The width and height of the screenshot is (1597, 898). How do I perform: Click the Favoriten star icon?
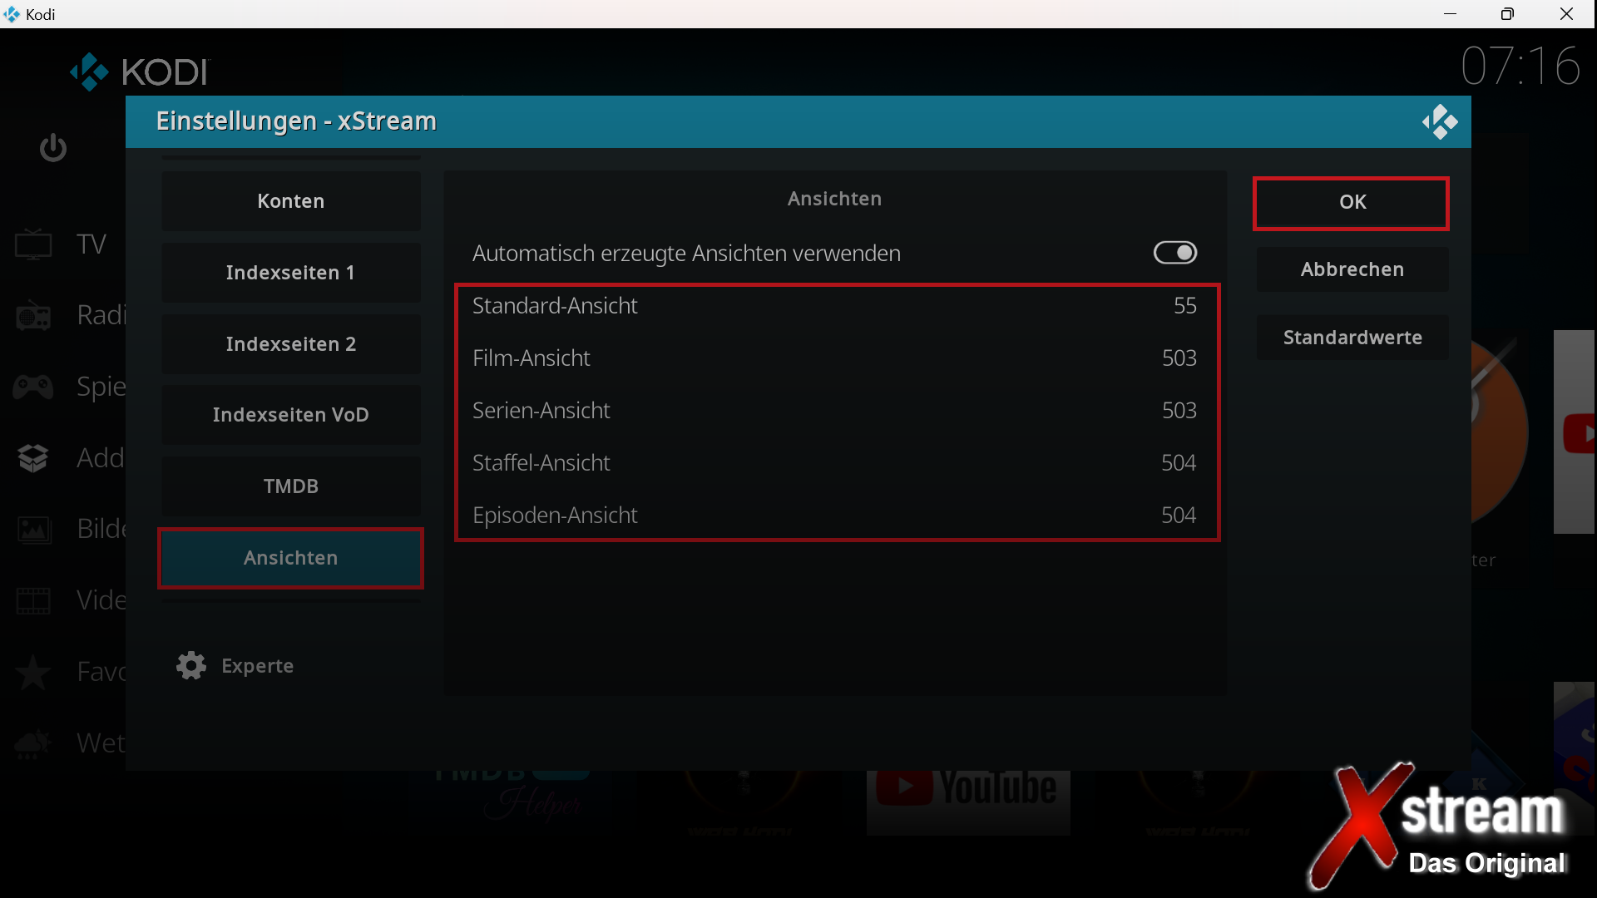coord(33,672)
